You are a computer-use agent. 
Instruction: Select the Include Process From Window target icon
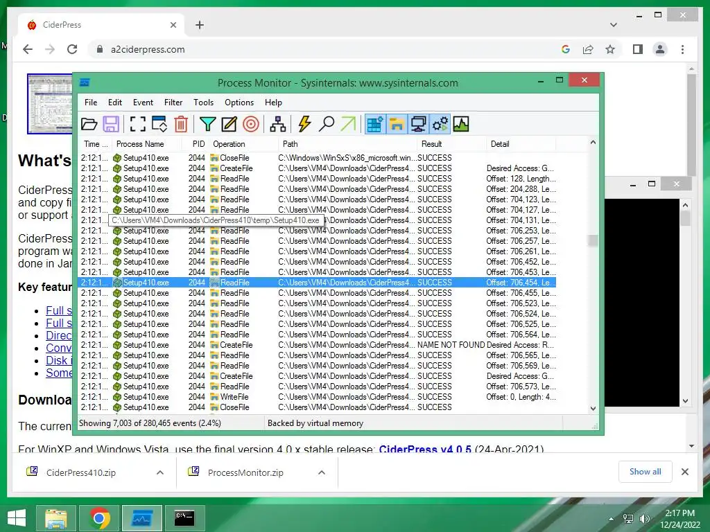251,124
